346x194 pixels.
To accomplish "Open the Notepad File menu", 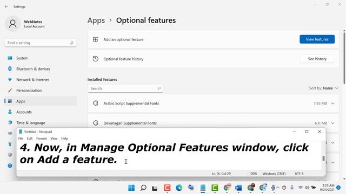I will tap(21, 138).
